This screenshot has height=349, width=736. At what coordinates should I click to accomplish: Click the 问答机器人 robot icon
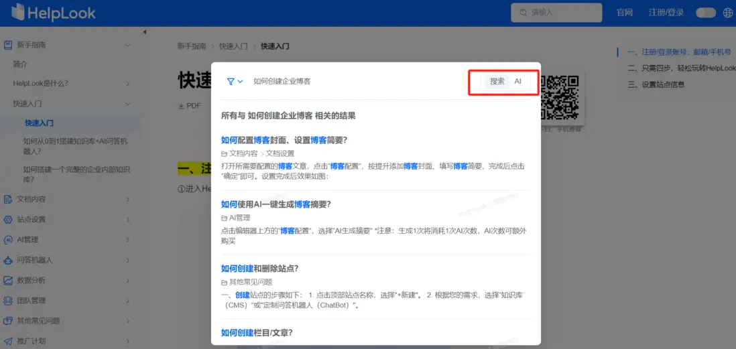pos(8,260)
